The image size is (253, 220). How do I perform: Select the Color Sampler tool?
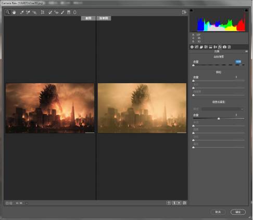[28, 12]
